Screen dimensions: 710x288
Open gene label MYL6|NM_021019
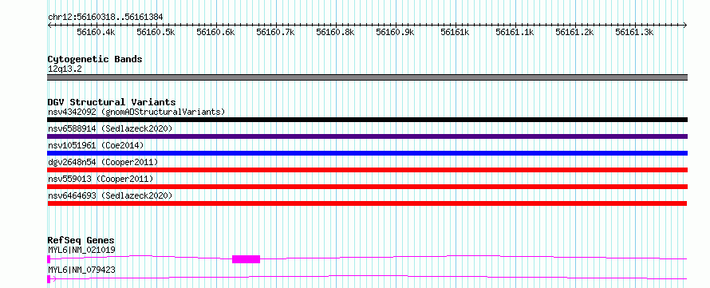pos(81,250)
